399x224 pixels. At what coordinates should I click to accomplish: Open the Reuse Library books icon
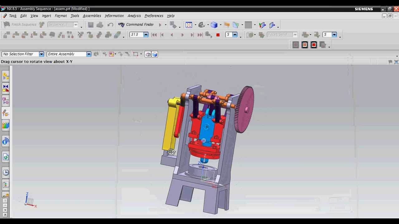point(6,125)
